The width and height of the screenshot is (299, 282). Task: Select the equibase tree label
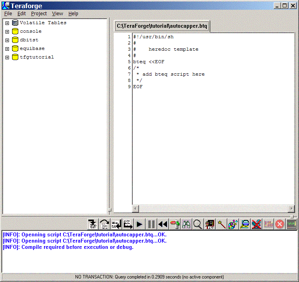point(32,48)
